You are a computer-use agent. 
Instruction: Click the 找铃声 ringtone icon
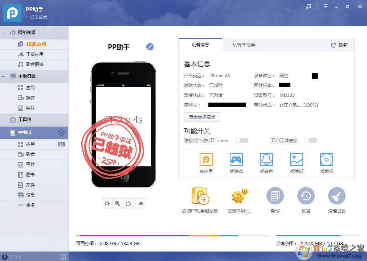[266, 159]
